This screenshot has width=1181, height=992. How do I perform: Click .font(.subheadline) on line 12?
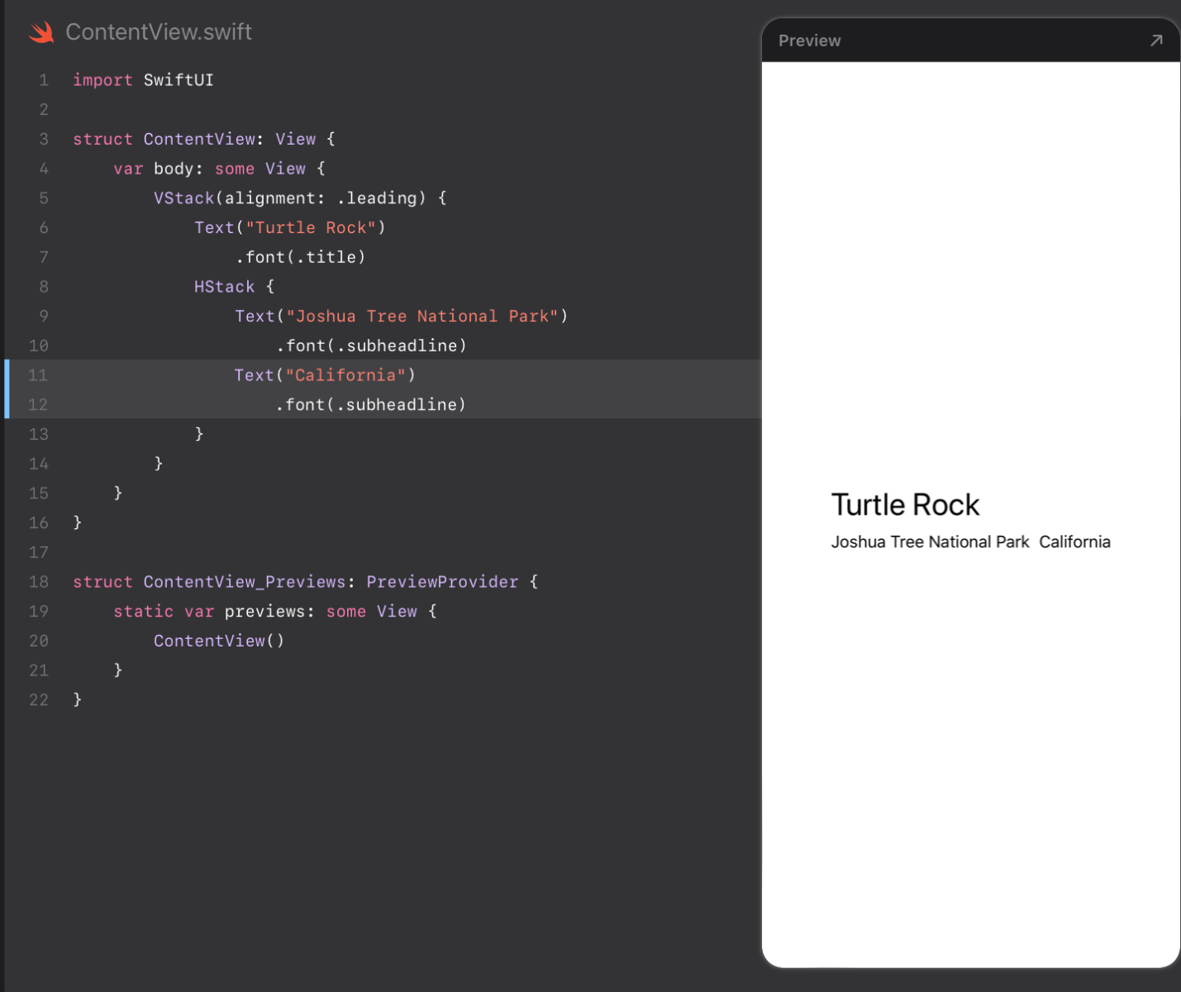tap(371, 405)
